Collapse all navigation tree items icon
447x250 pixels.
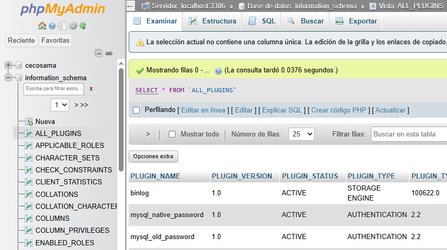coord(98,53)
